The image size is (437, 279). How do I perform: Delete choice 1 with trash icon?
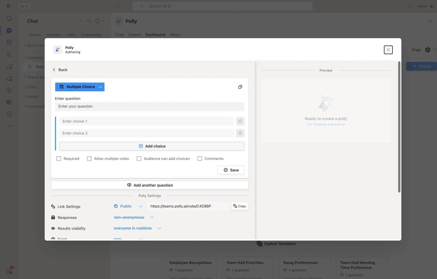click(240, 121)
